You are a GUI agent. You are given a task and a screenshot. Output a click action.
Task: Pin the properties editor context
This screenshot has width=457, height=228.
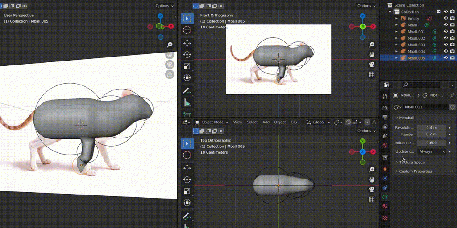point(452,95)
